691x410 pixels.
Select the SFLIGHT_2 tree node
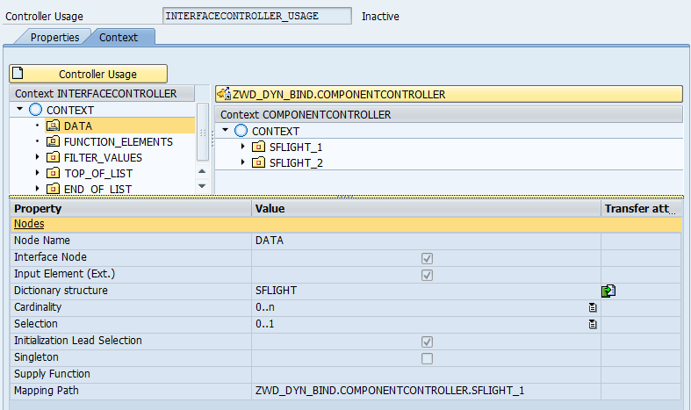click(x=296, y=163)
